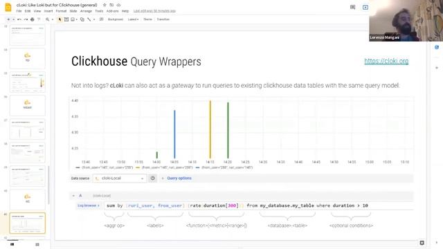Click the Undo arrow icon
This screenshot has height=249, width=443.
[19, 19]
